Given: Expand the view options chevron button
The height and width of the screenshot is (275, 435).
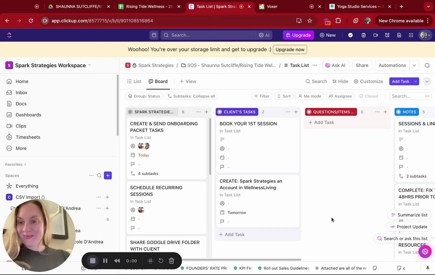Looking at the screenshot, I should (x=427, y=81).
